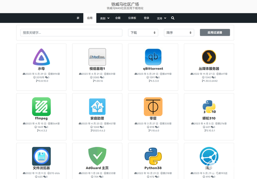Screen dimensions: 257x179
Task: Select the 应用 apps tab
Action: click(x=90, y=18)
